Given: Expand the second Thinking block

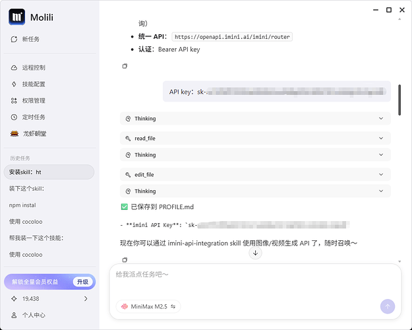Looking at the screenshot, I should [x=255, y=154].
